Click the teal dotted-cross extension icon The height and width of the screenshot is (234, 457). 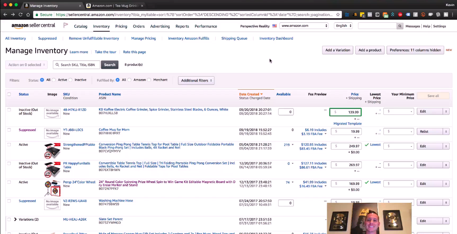click(393, 15)
